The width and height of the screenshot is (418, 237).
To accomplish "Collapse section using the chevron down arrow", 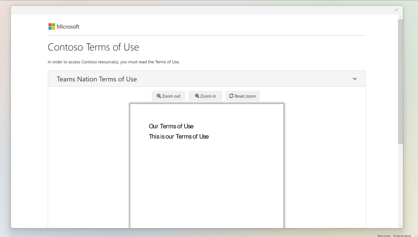I will coord(355,79).
